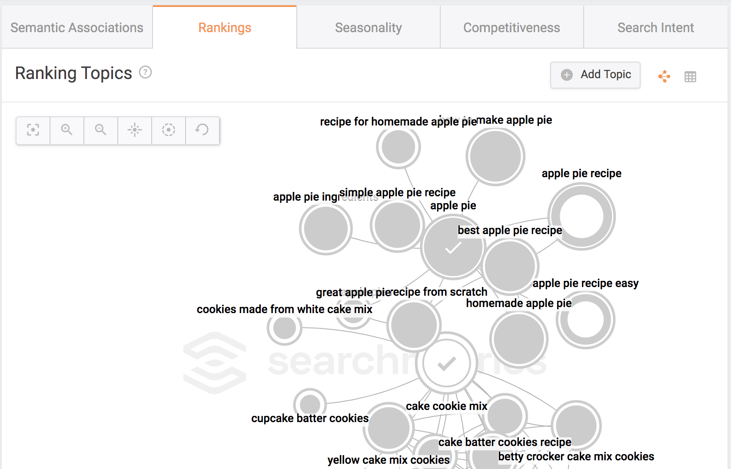Reset the graph with the rotate icon

pos(202,130)
